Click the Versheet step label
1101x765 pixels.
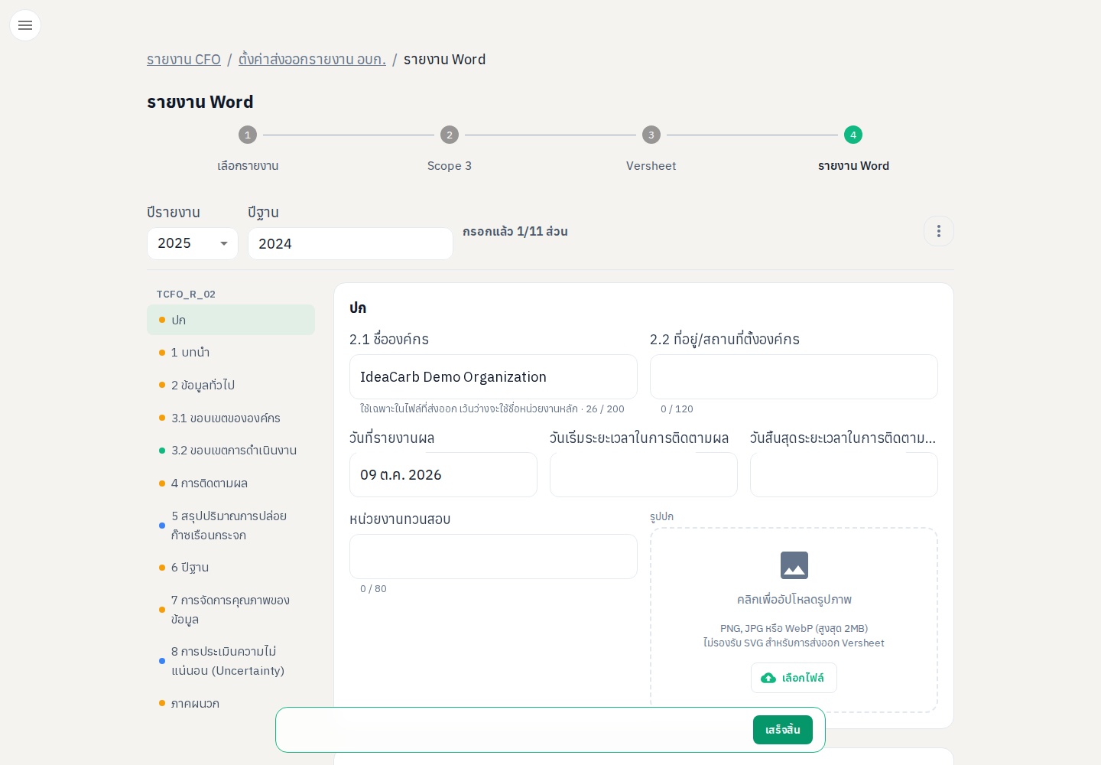pos(651,166)
